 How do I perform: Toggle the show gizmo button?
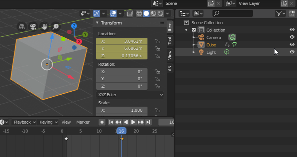[x=96, y=13]
